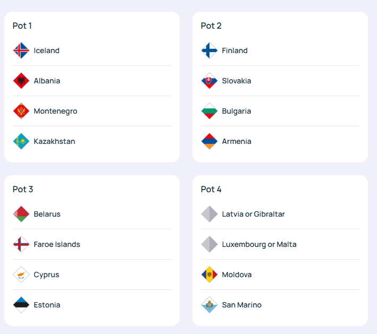Click the San Marino flag icon
Screen dimensions: 377x334
tap(210, 305)
